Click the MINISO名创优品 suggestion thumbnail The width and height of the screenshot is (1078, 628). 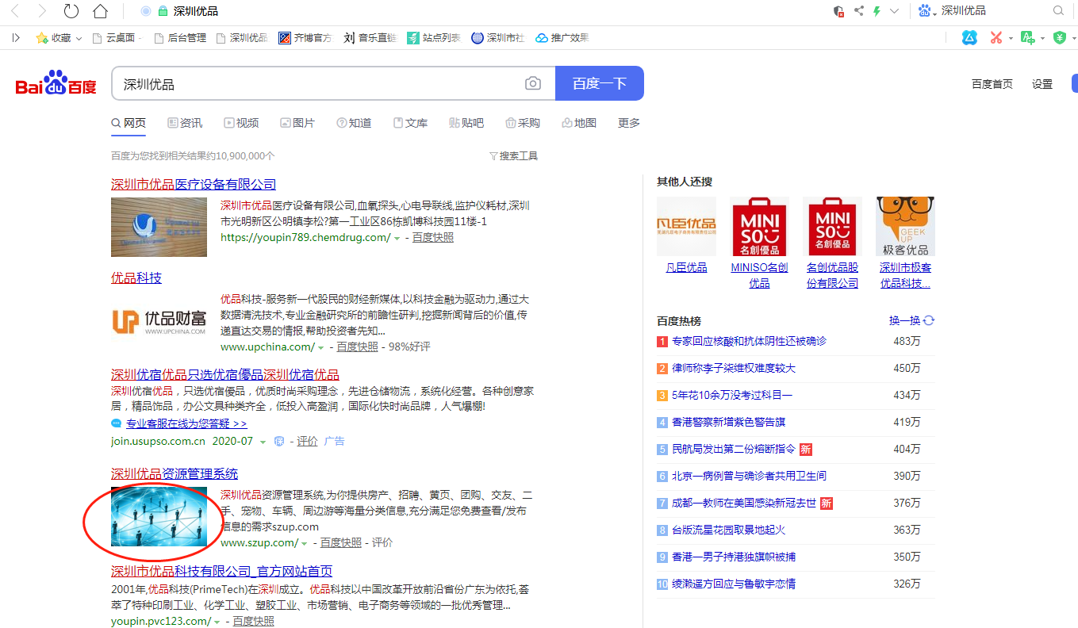tap(759, 227)
